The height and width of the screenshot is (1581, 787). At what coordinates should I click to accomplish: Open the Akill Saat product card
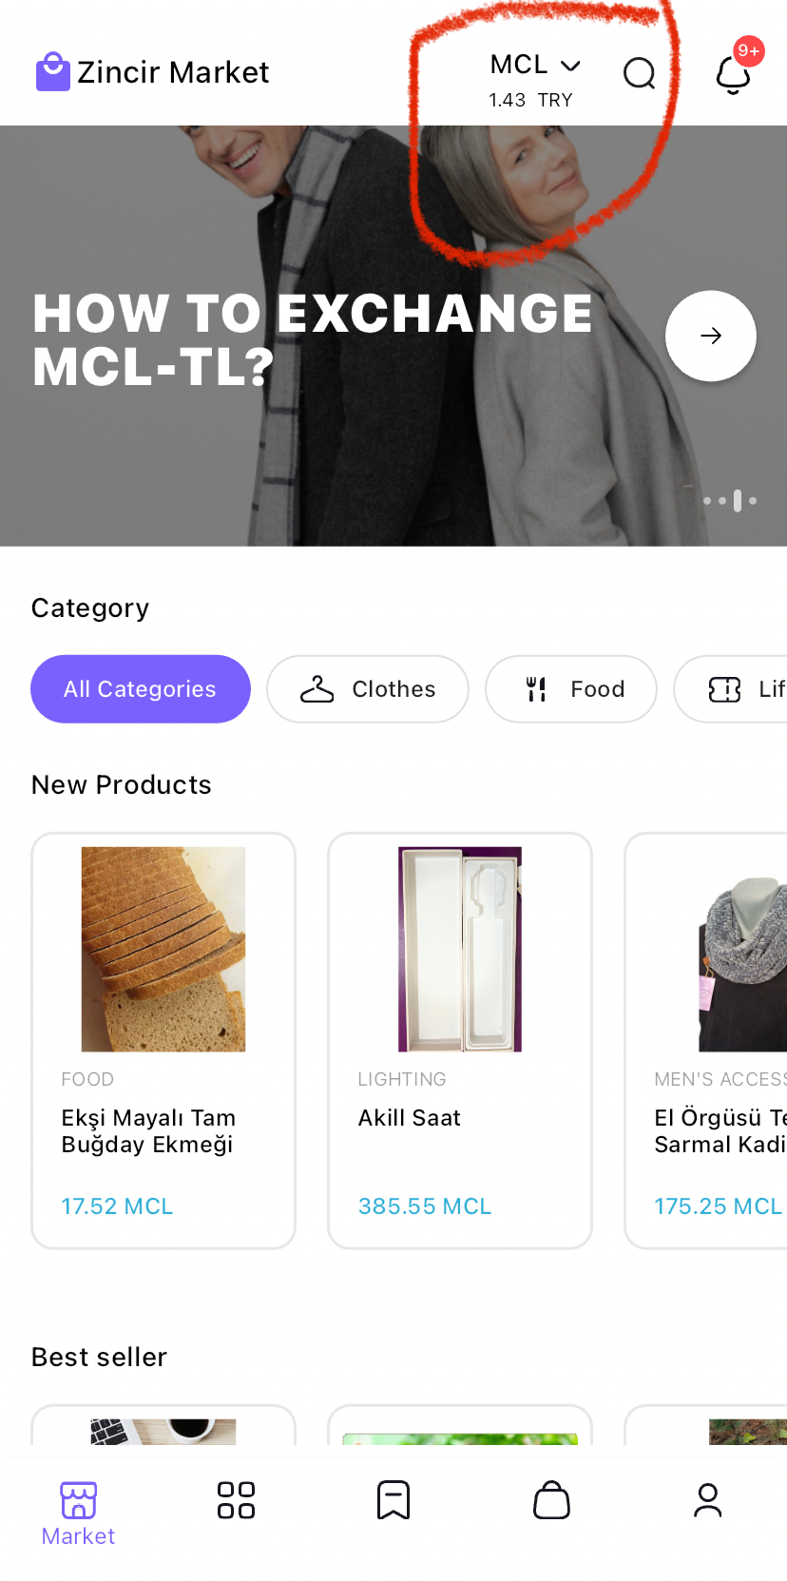460,1040
